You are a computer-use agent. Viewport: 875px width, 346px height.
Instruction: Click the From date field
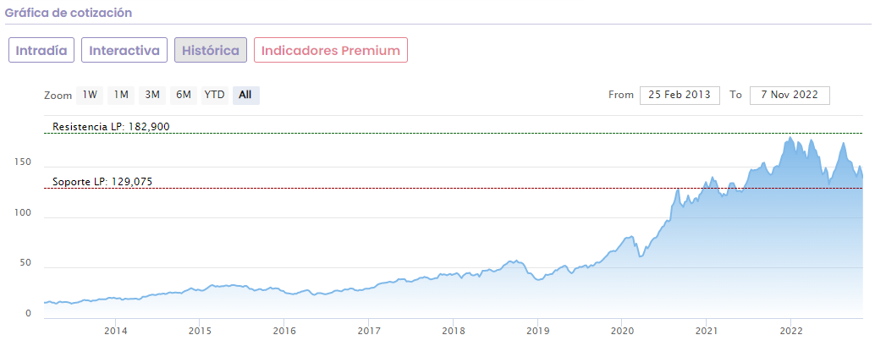680,95
